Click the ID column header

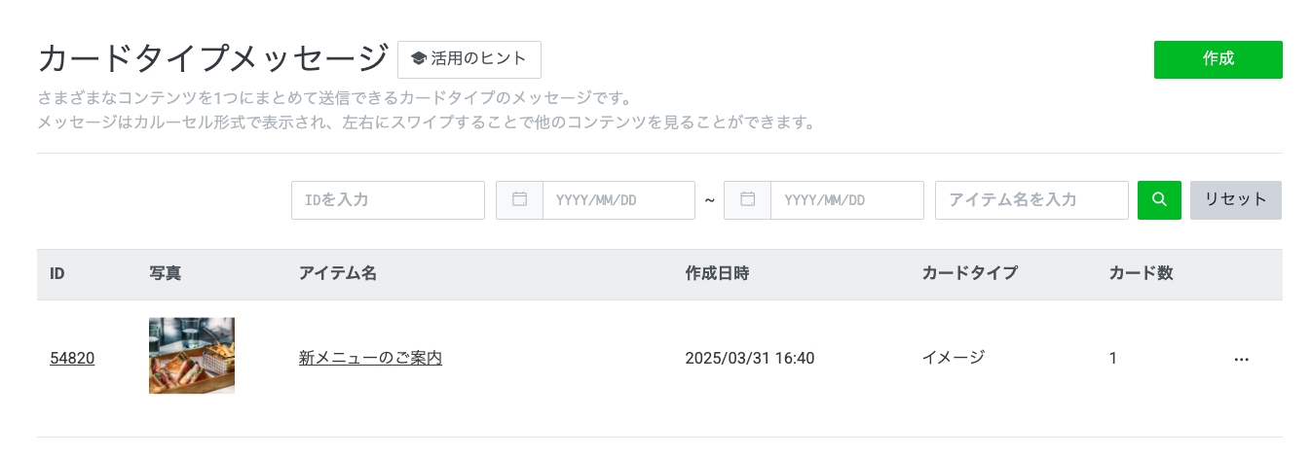pos(57,273)
